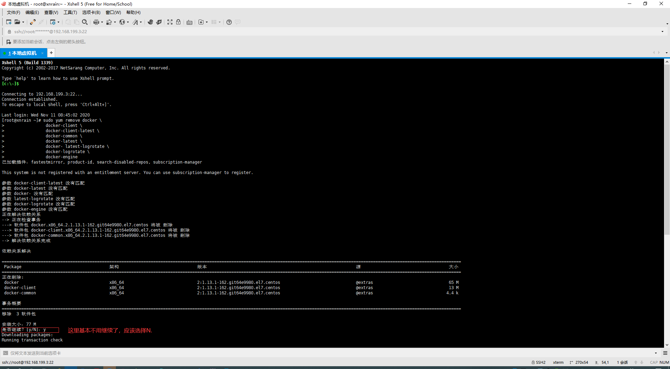This screenshot has width=670, height=369.
Task: Open a new session dialog
Action: coord(9,22)
